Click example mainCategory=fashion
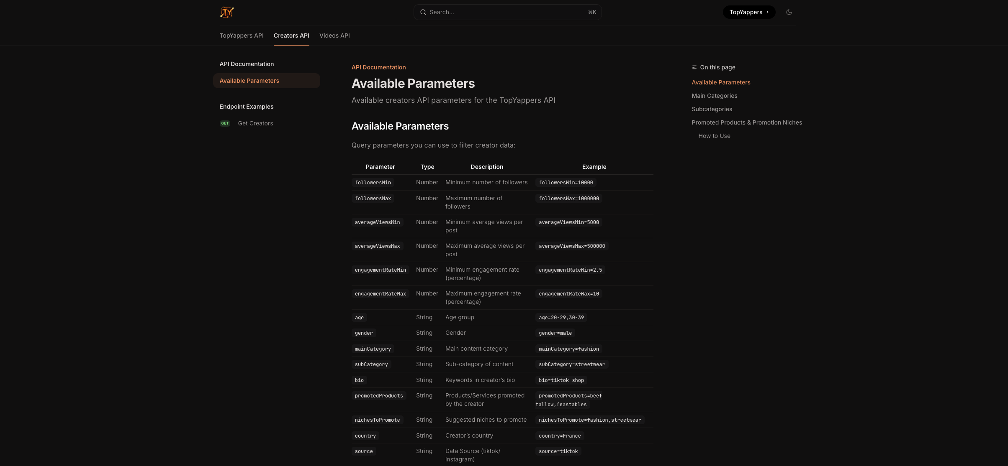 tap(569, 349)
